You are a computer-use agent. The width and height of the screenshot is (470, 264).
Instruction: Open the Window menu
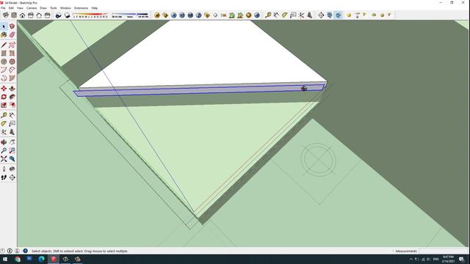[65, 8]
